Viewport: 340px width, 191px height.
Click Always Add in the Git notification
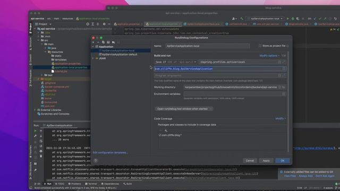(x=305, y=176)
